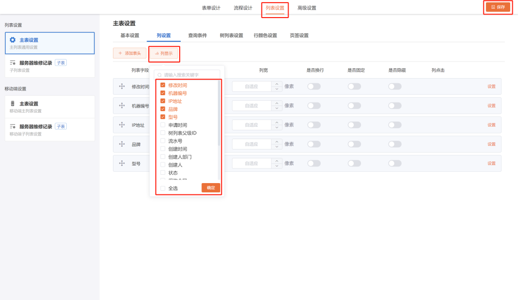Click the drag handle icon for 修改时间 row
This screenshot has width=518, height=300.
click(122, 86)
